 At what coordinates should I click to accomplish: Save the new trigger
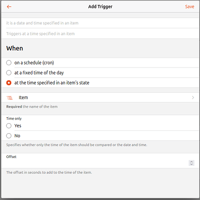[190, 6]
